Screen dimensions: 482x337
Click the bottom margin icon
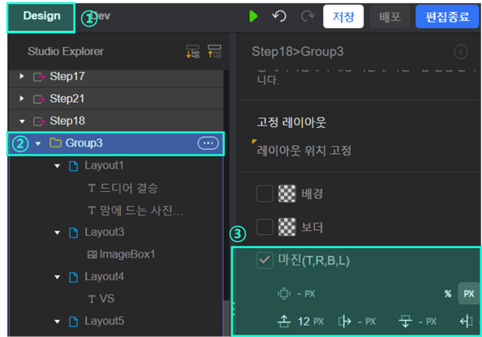tap(405, 322)
